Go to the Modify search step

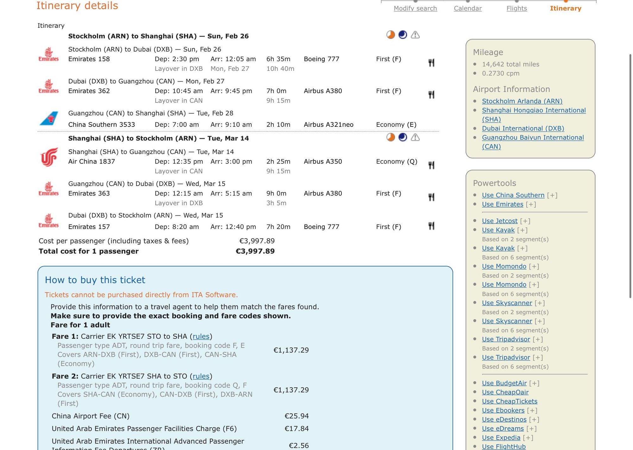(415, 8)
